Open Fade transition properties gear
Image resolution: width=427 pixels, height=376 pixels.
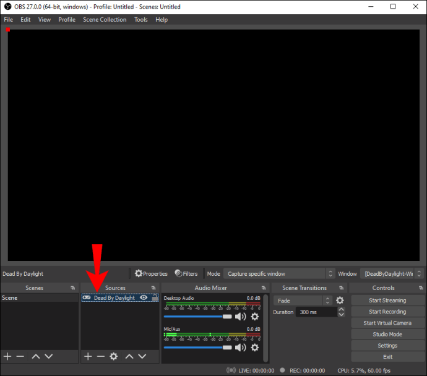click(340, 301)
